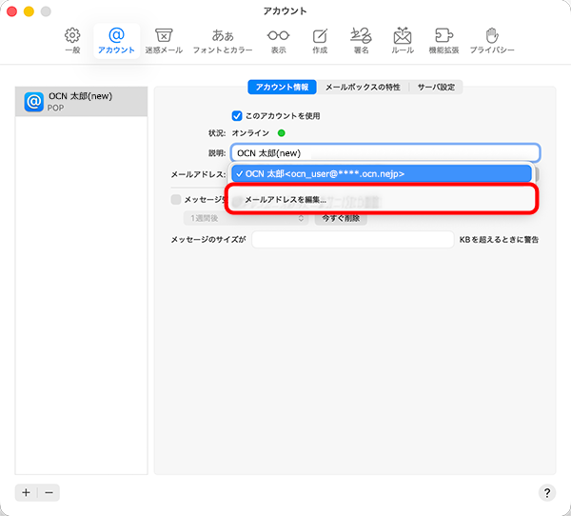This screenshot has width=571, height=516.
Task: Open the 機能拡張 (Extensions) preferences
Action: (x=443, y=39)
